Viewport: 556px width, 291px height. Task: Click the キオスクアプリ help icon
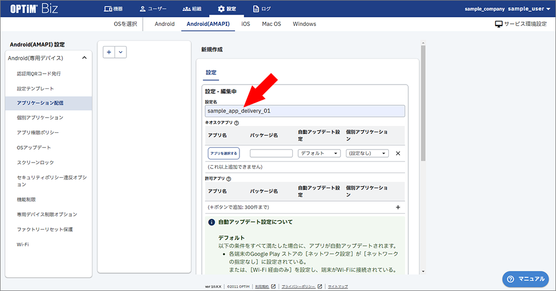[237, 123]
